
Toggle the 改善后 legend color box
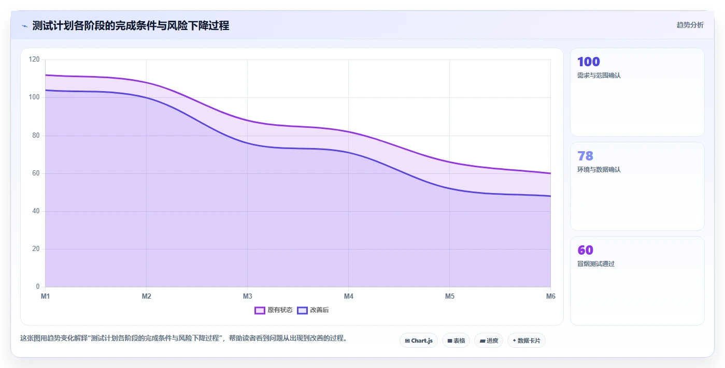tap(302, 310)
